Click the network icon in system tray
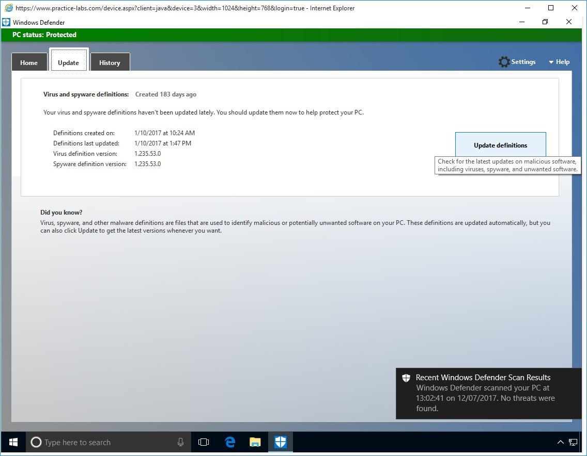The image size is (587, 456). point(573,443)
